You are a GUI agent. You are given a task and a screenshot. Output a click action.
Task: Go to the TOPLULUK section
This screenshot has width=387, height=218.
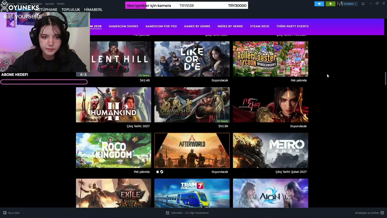click(71, 10)
